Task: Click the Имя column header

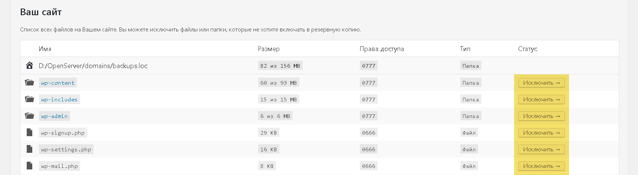Action: [45, 49]
